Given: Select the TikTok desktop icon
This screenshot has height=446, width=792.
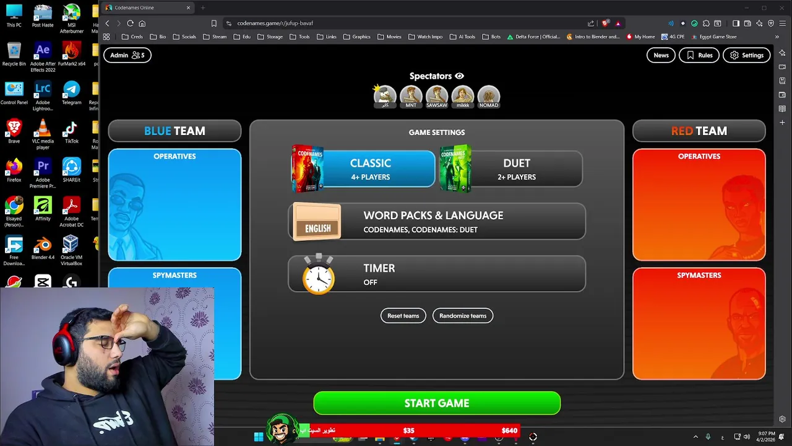Looking at the screenshot, I should (71, 131).
